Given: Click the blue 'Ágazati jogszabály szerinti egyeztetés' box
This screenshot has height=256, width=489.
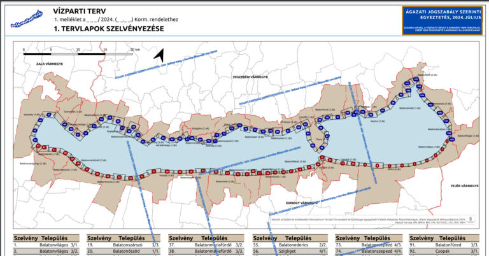Looking at the screenshot, I should pos(439,20).
